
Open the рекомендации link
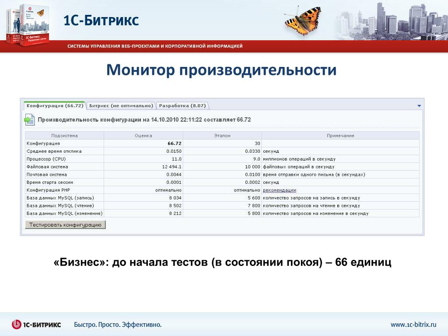coord(280,190)
